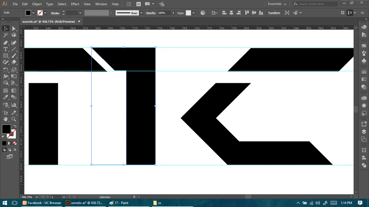This screenshot has width=369, height=207.
Task: Open the Window menu
Action: [x=101, y=4]
